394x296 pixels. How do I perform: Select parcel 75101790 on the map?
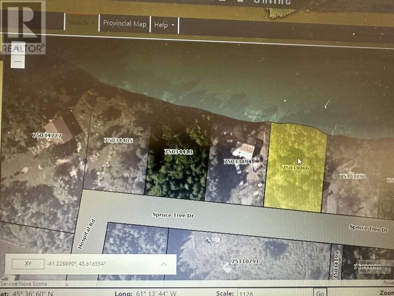pos(352,176)
